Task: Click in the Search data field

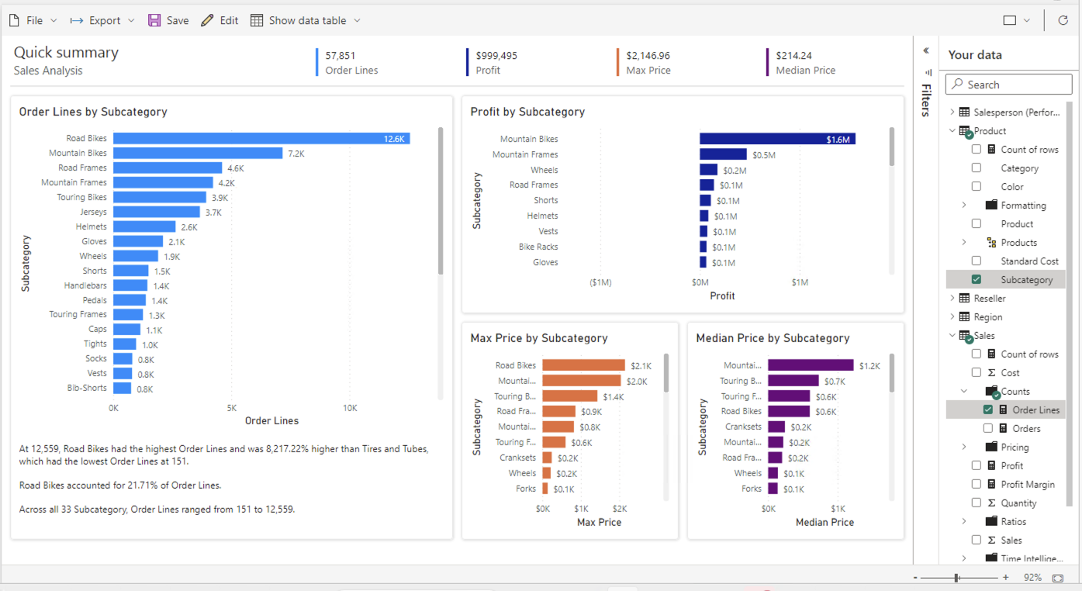Action: tap(1008, 85)
